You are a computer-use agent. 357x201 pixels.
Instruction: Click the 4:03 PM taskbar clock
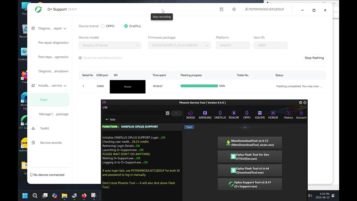324,194
